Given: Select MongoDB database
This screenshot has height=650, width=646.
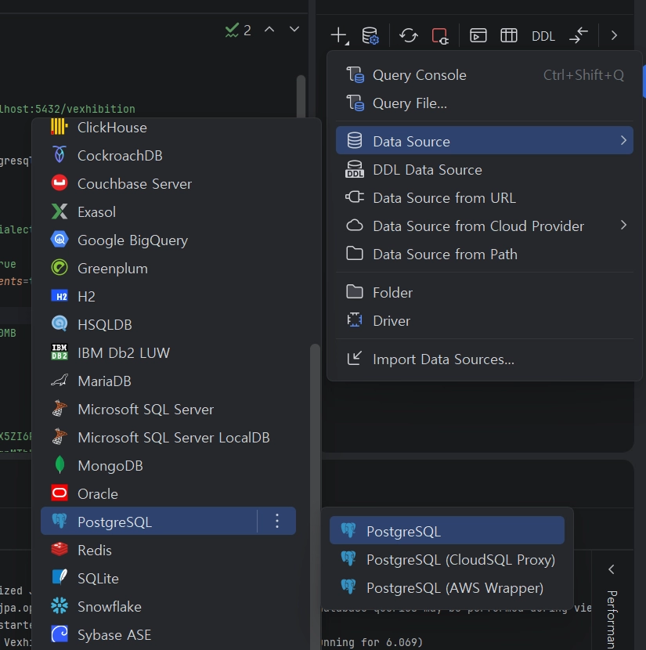Looking at the screenshot, I should click(168, 465).
